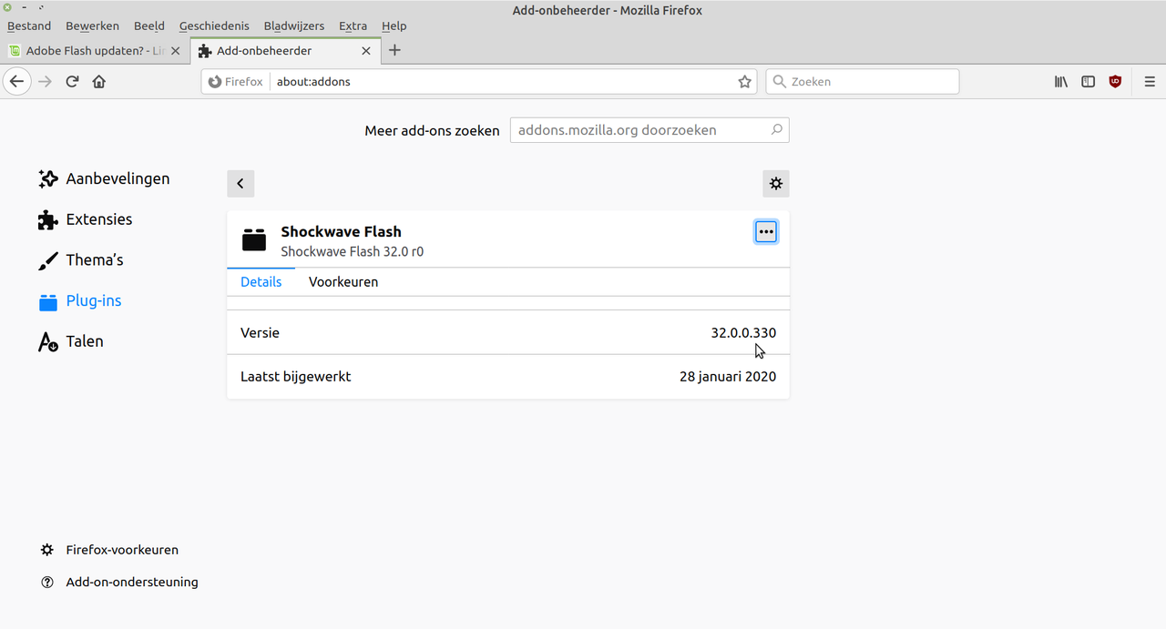Open the uBlock Origin shield icon

pos(1115,81)
